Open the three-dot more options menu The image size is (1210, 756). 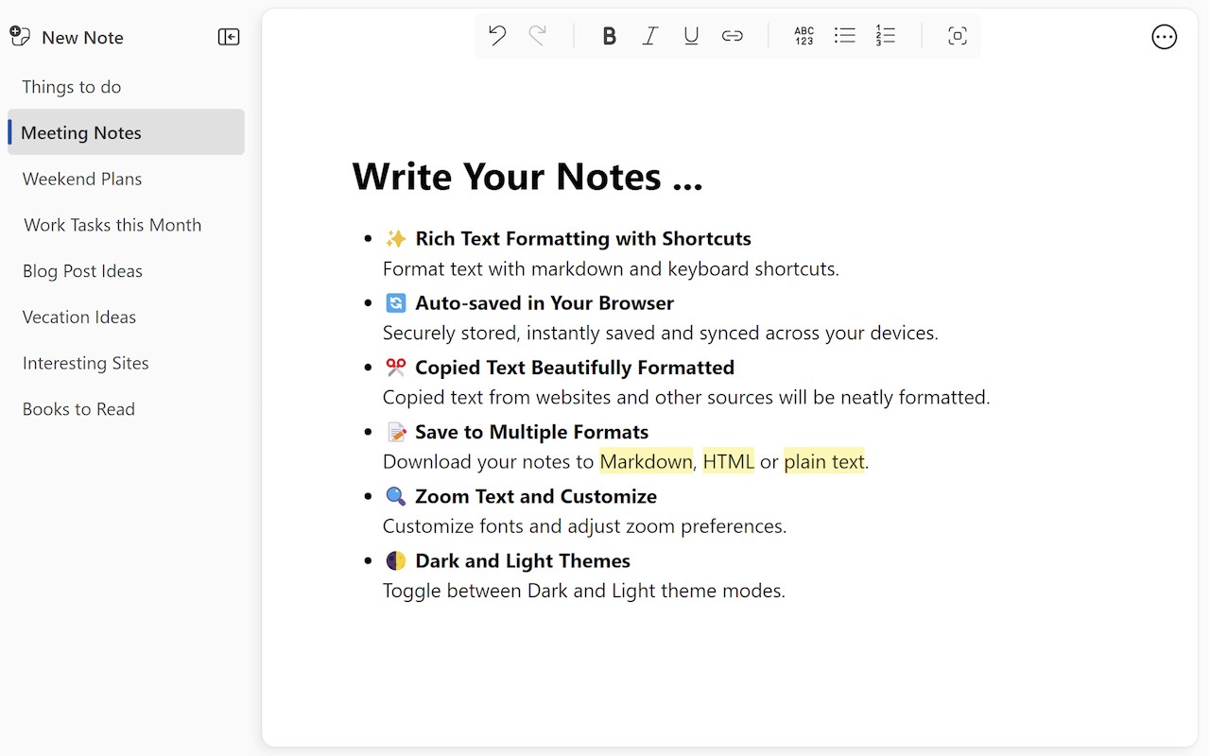tap(1165, 37)
